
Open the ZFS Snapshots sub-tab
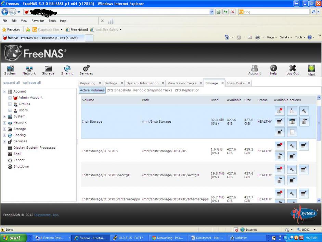point(119,90)
